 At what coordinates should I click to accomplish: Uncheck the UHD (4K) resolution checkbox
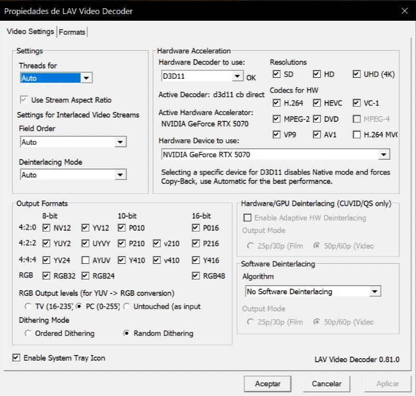356,75
